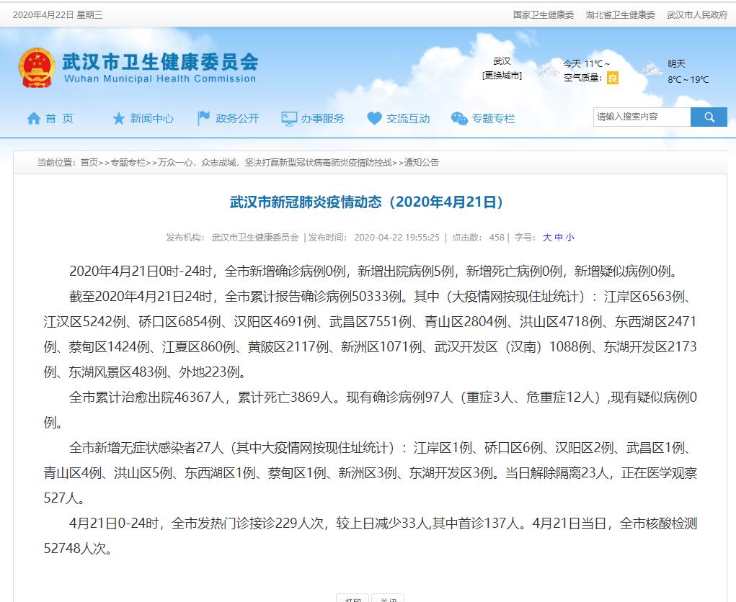Image resolution: width=736 pixels, height=602 pixels.
Task: Visit the 湖北省卫生健康委 link
Action: click(x=620, y=14)
